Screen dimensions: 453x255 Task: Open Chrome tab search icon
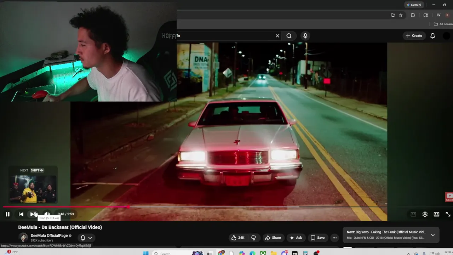click(426, 15)
